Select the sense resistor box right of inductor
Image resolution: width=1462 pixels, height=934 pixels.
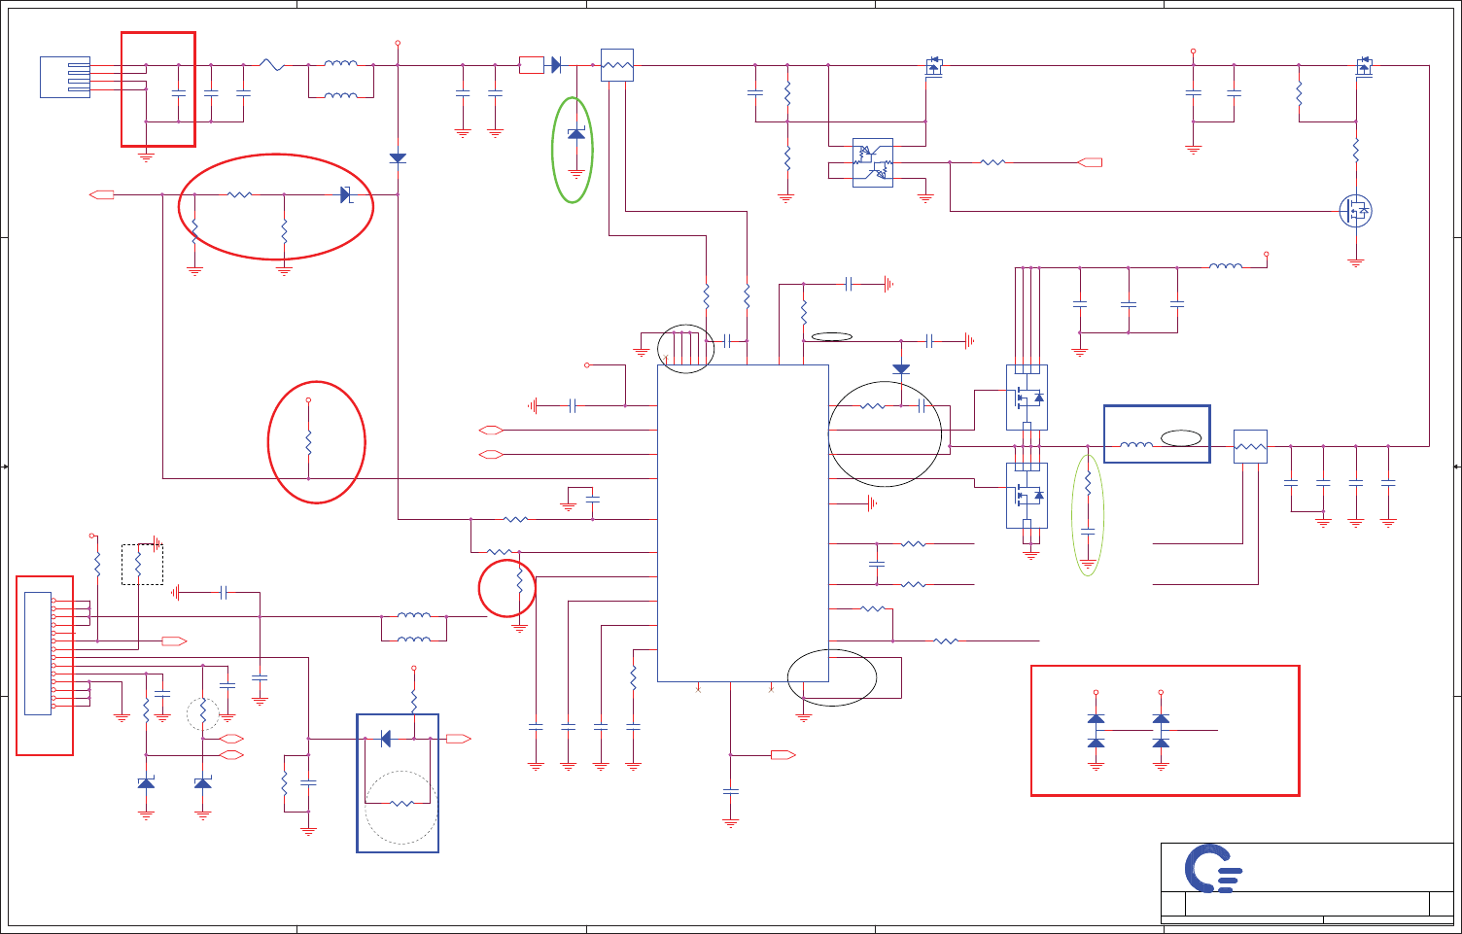(x=1250, y=446)
